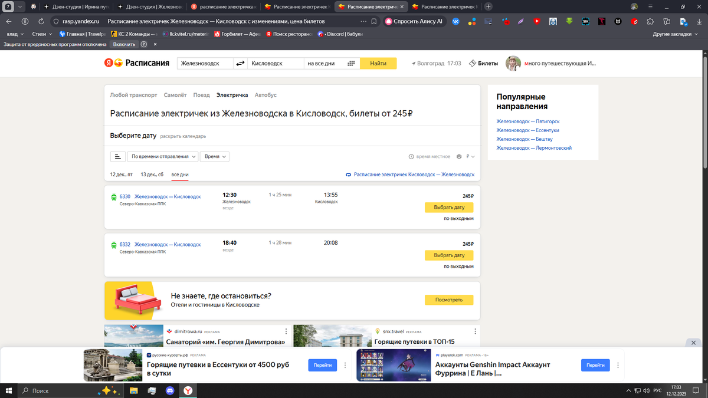Screen dimensions: 708x398
Task: Open the 'Время' filter dropdown
Action: 215,157
